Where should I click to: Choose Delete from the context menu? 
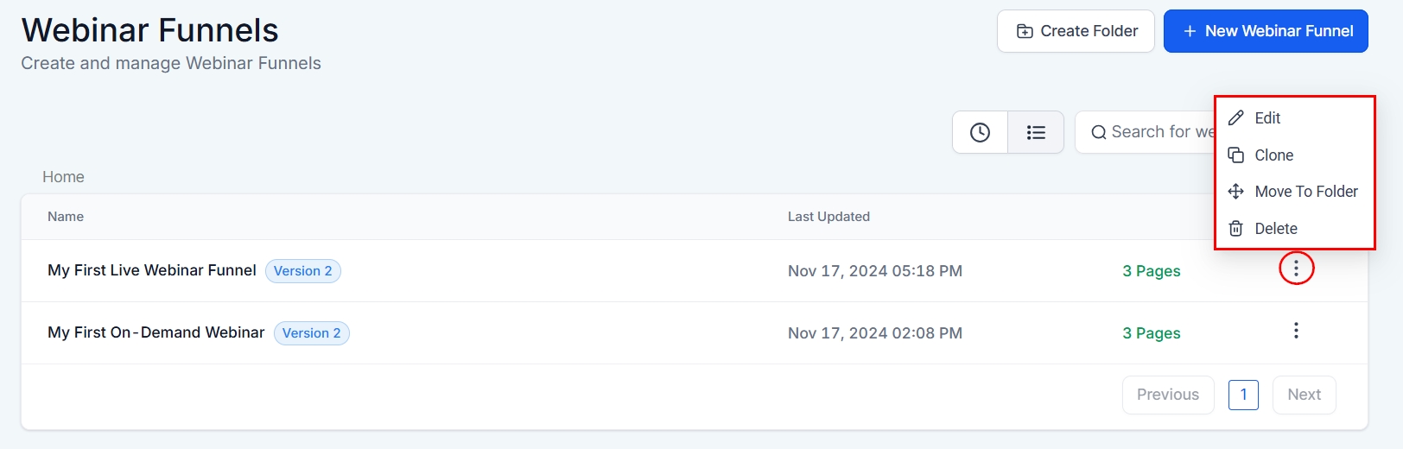tap(1275, 229)
